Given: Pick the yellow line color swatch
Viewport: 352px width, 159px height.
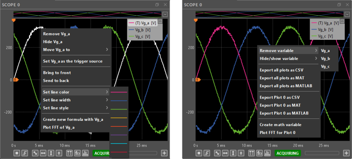Looking at the screenshot, I should tap(119, 118).
